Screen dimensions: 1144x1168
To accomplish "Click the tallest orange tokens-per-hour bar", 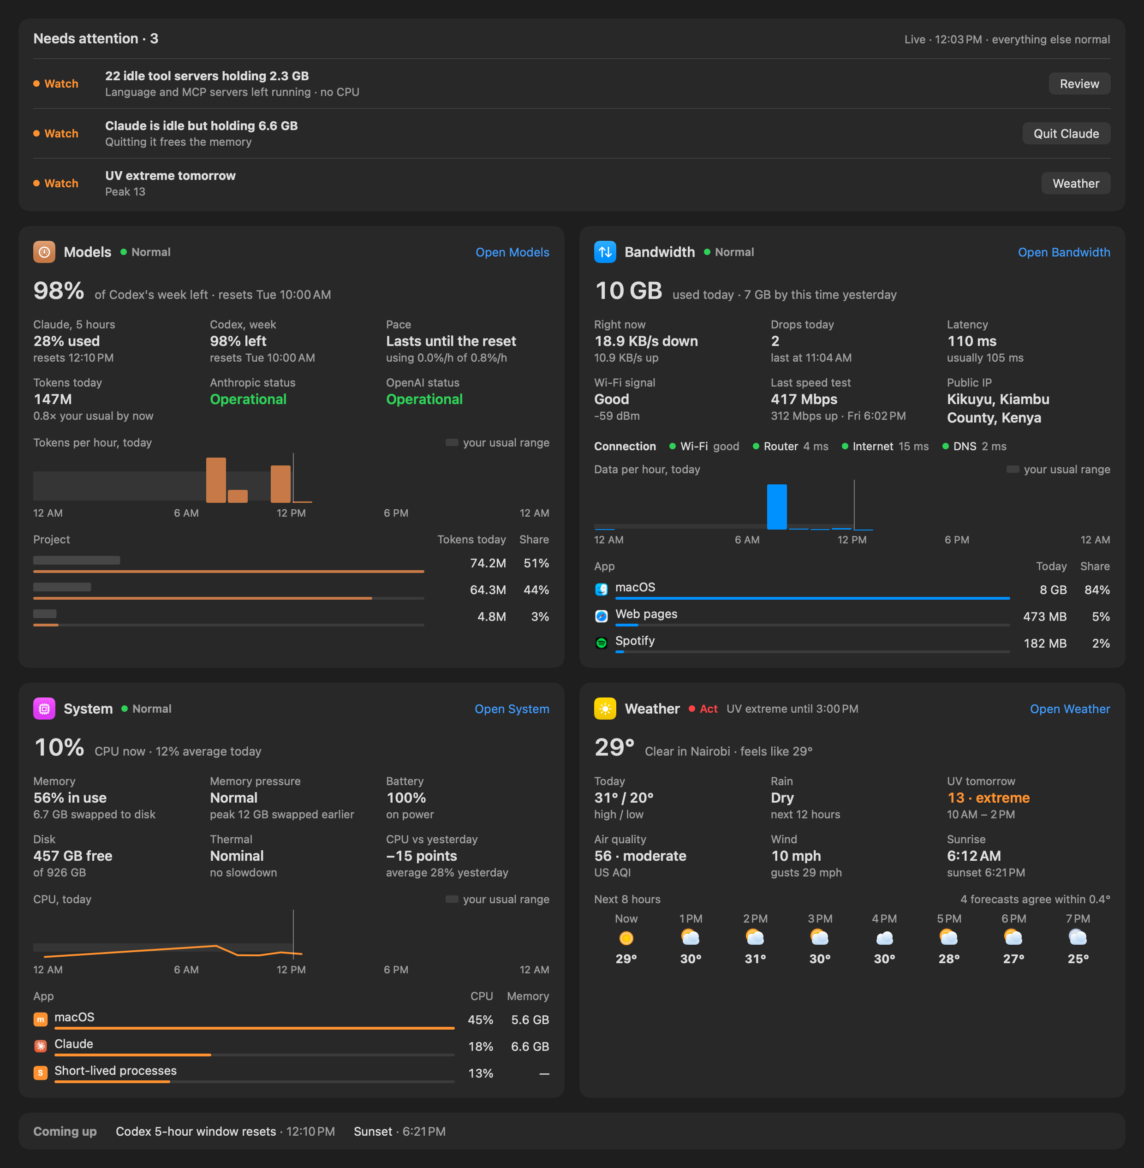I will coord(216,480).
